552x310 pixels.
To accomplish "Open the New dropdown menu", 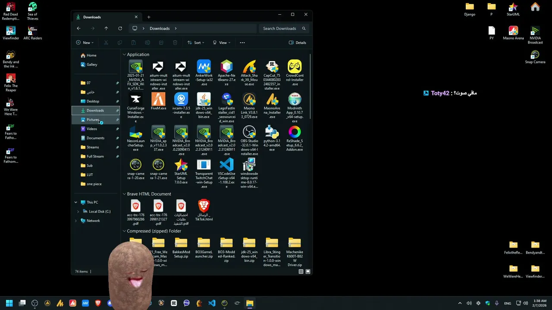I will 85,43.
